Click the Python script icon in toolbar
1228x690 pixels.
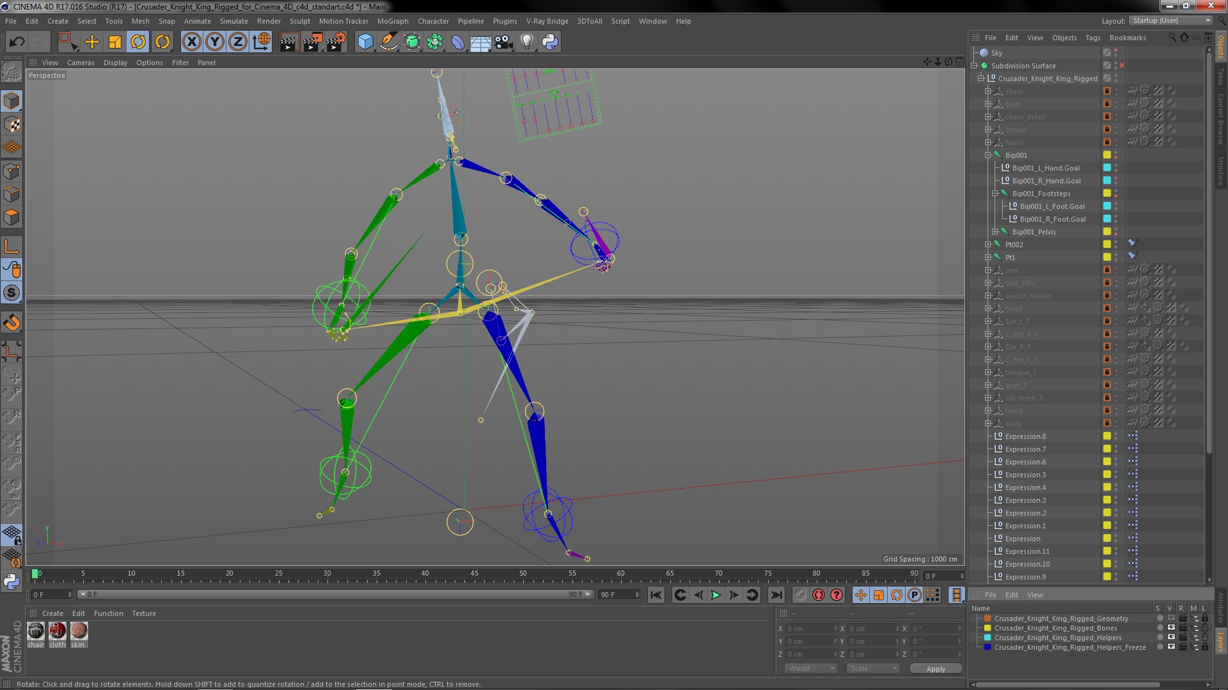550,42
